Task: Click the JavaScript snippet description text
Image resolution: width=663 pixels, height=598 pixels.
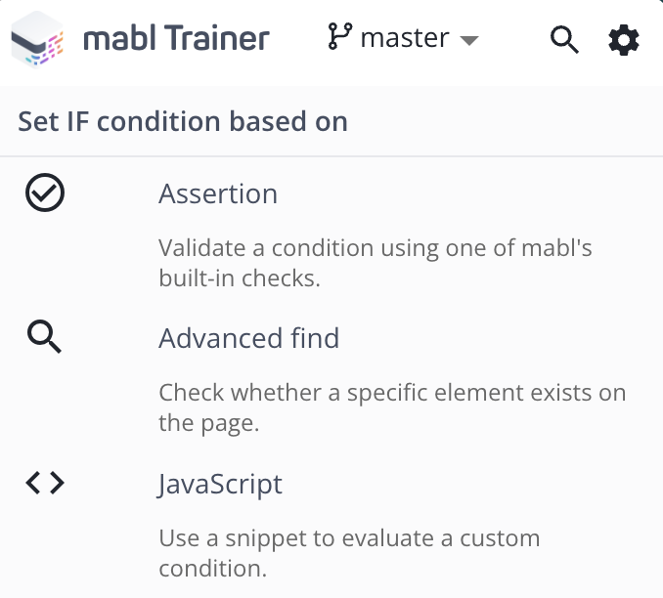Action: 349,538
